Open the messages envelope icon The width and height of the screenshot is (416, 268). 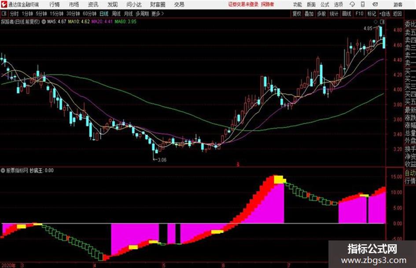375,4
